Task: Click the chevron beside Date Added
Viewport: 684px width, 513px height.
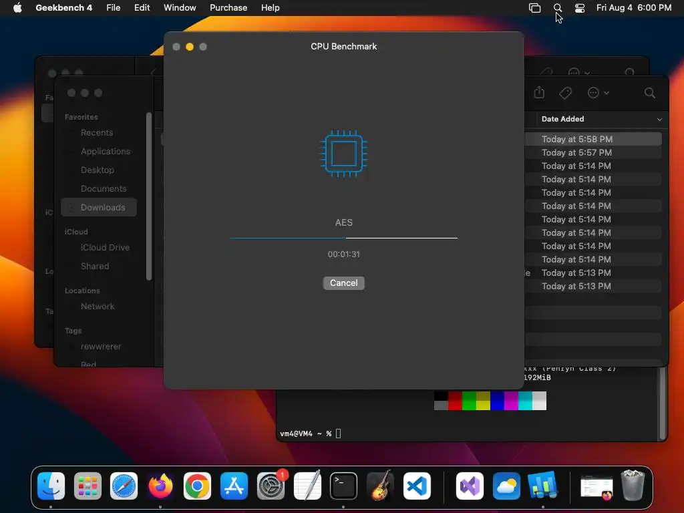Action: coord(659,120)
